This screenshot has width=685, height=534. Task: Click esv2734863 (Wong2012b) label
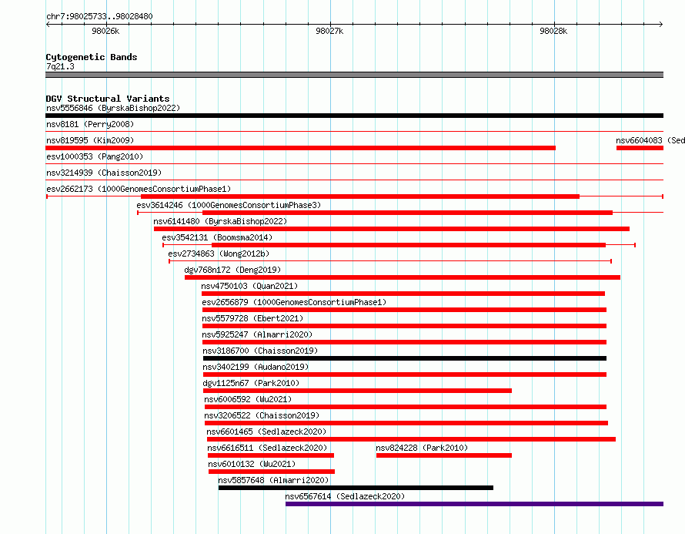(219, 254)
